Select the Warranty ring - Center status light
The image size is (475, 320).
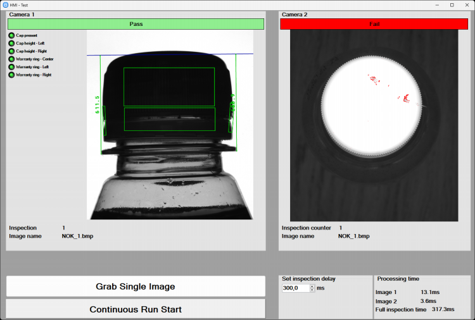[x=11, y=59]
